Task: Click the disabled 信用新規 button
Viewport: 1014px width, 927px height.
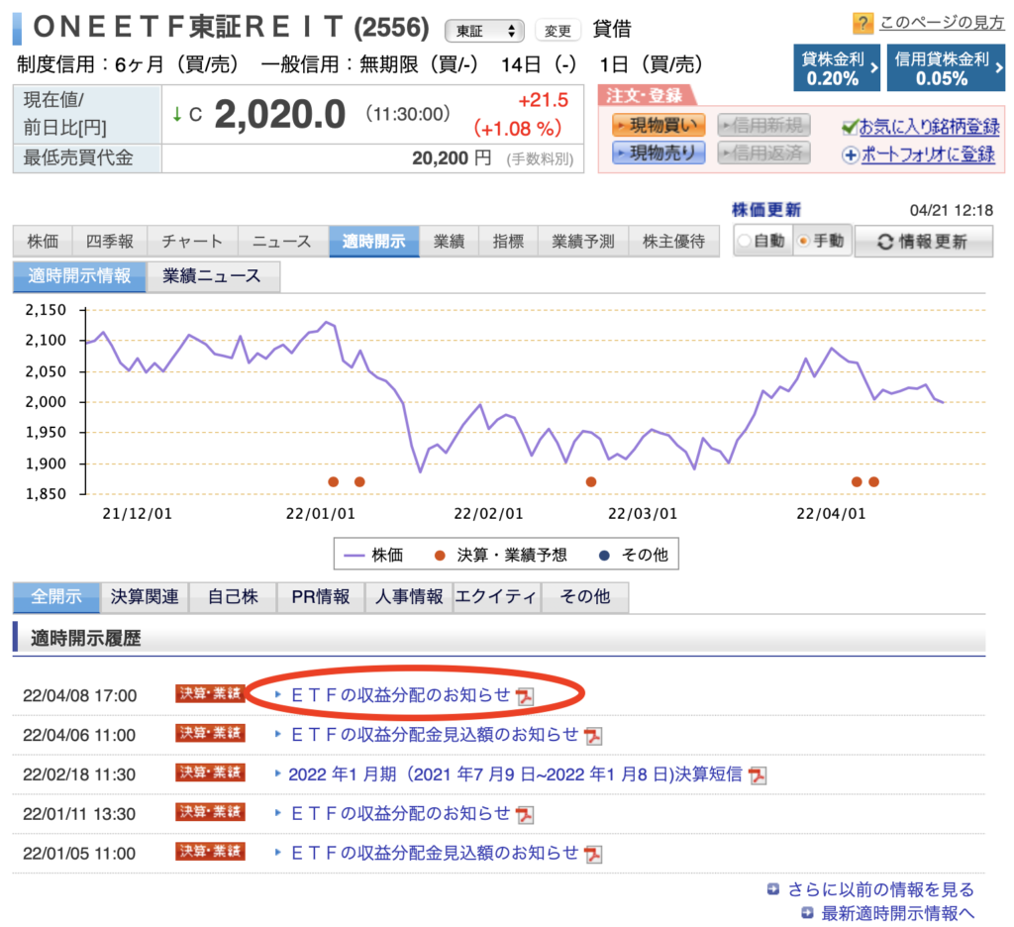Action: point(763,125)
